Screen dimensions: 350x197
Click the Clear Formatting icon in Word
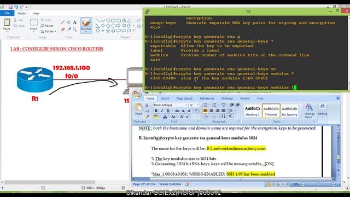(196, 111)
